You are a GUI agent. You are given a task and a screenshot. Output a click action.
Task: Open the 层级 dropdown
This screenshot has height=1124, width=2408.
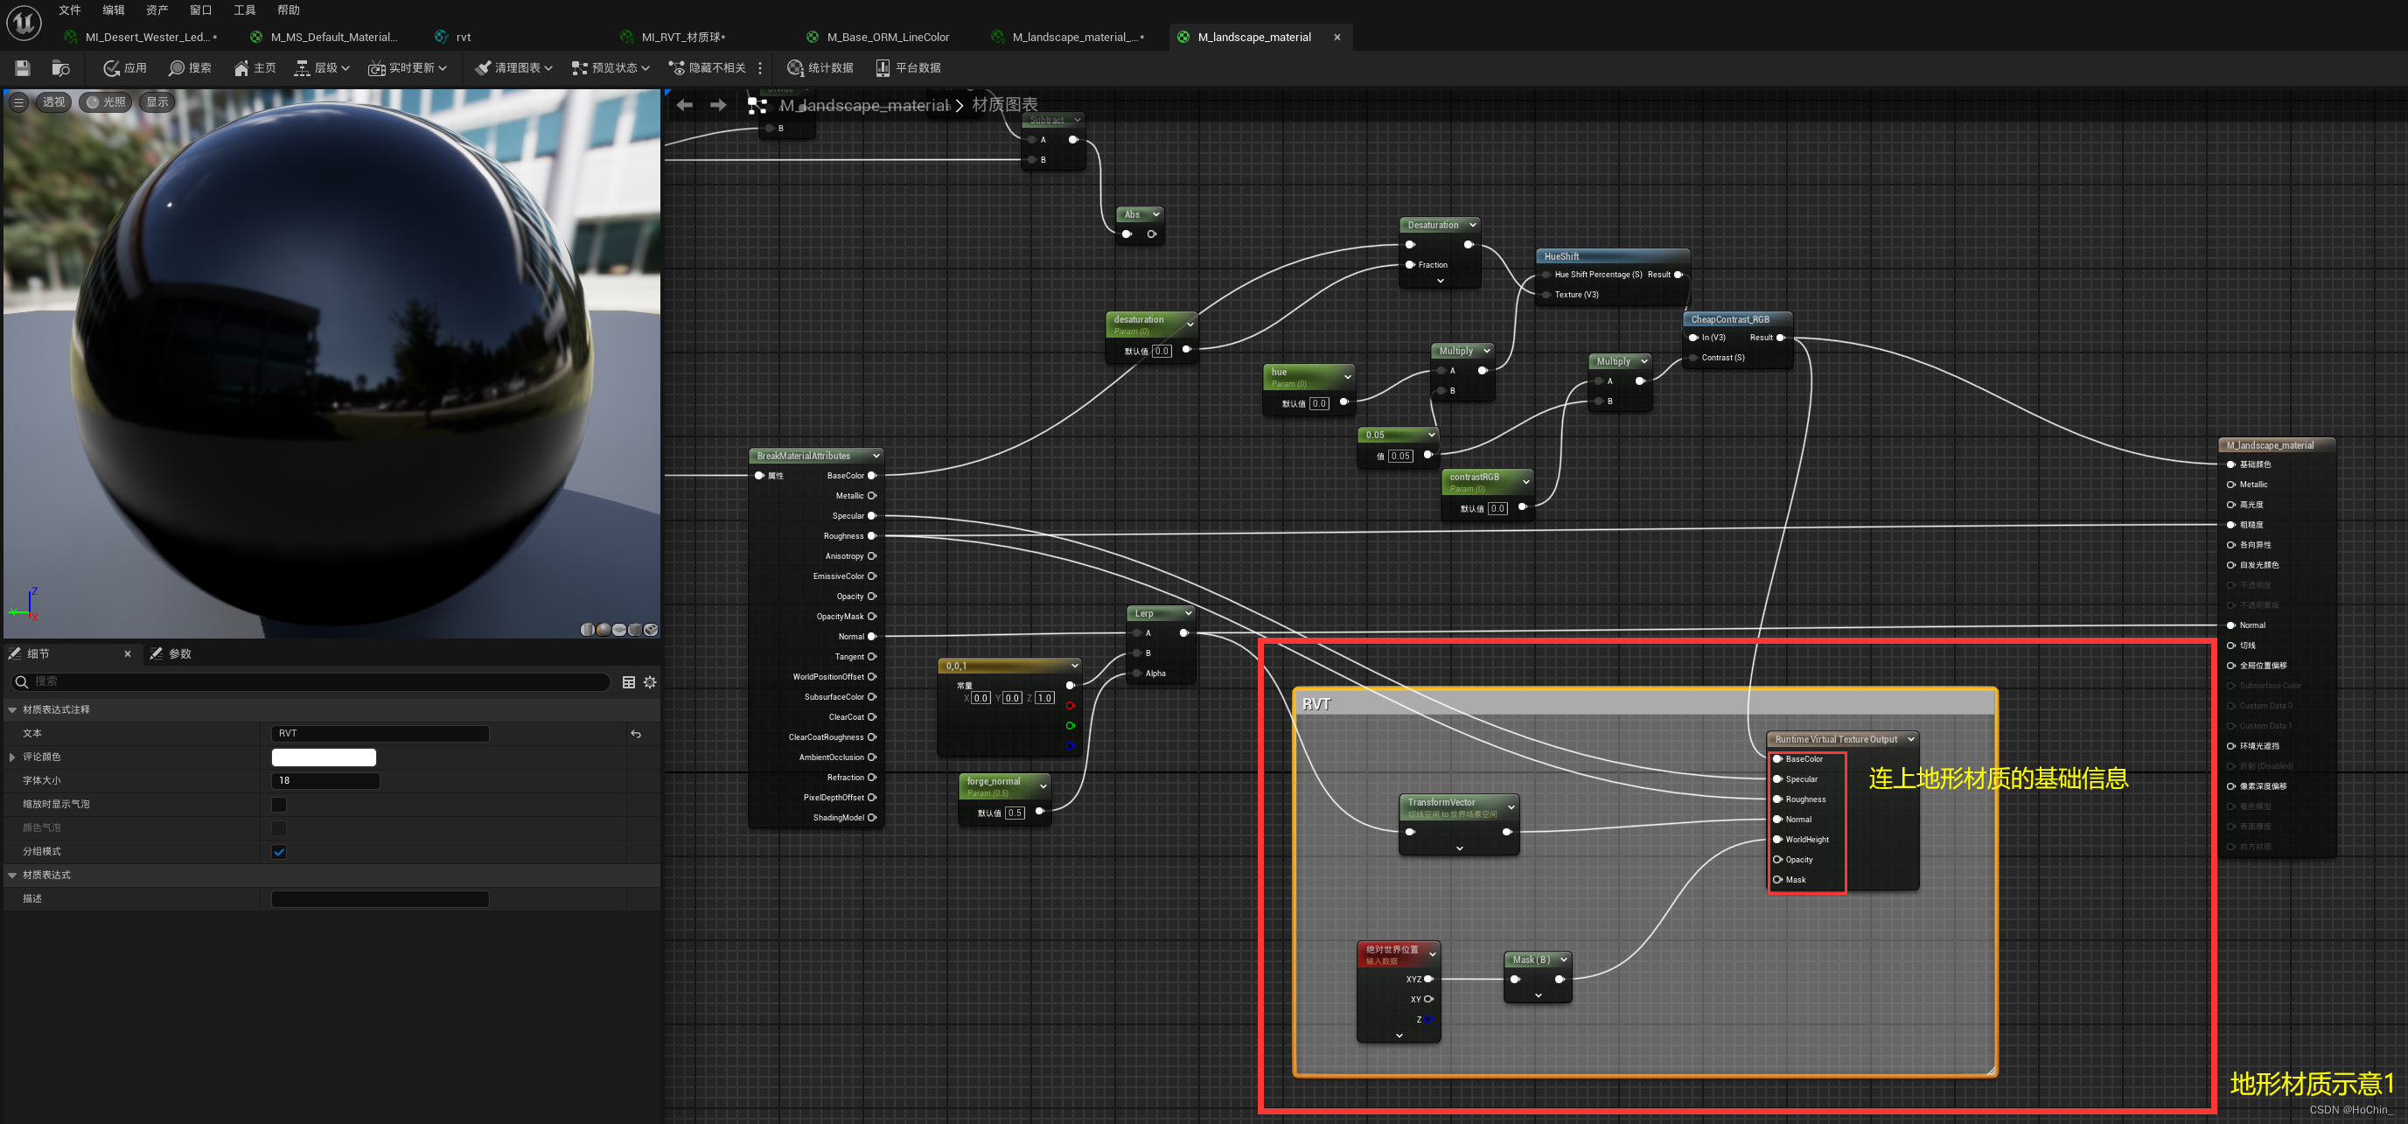tap(322, 67)
